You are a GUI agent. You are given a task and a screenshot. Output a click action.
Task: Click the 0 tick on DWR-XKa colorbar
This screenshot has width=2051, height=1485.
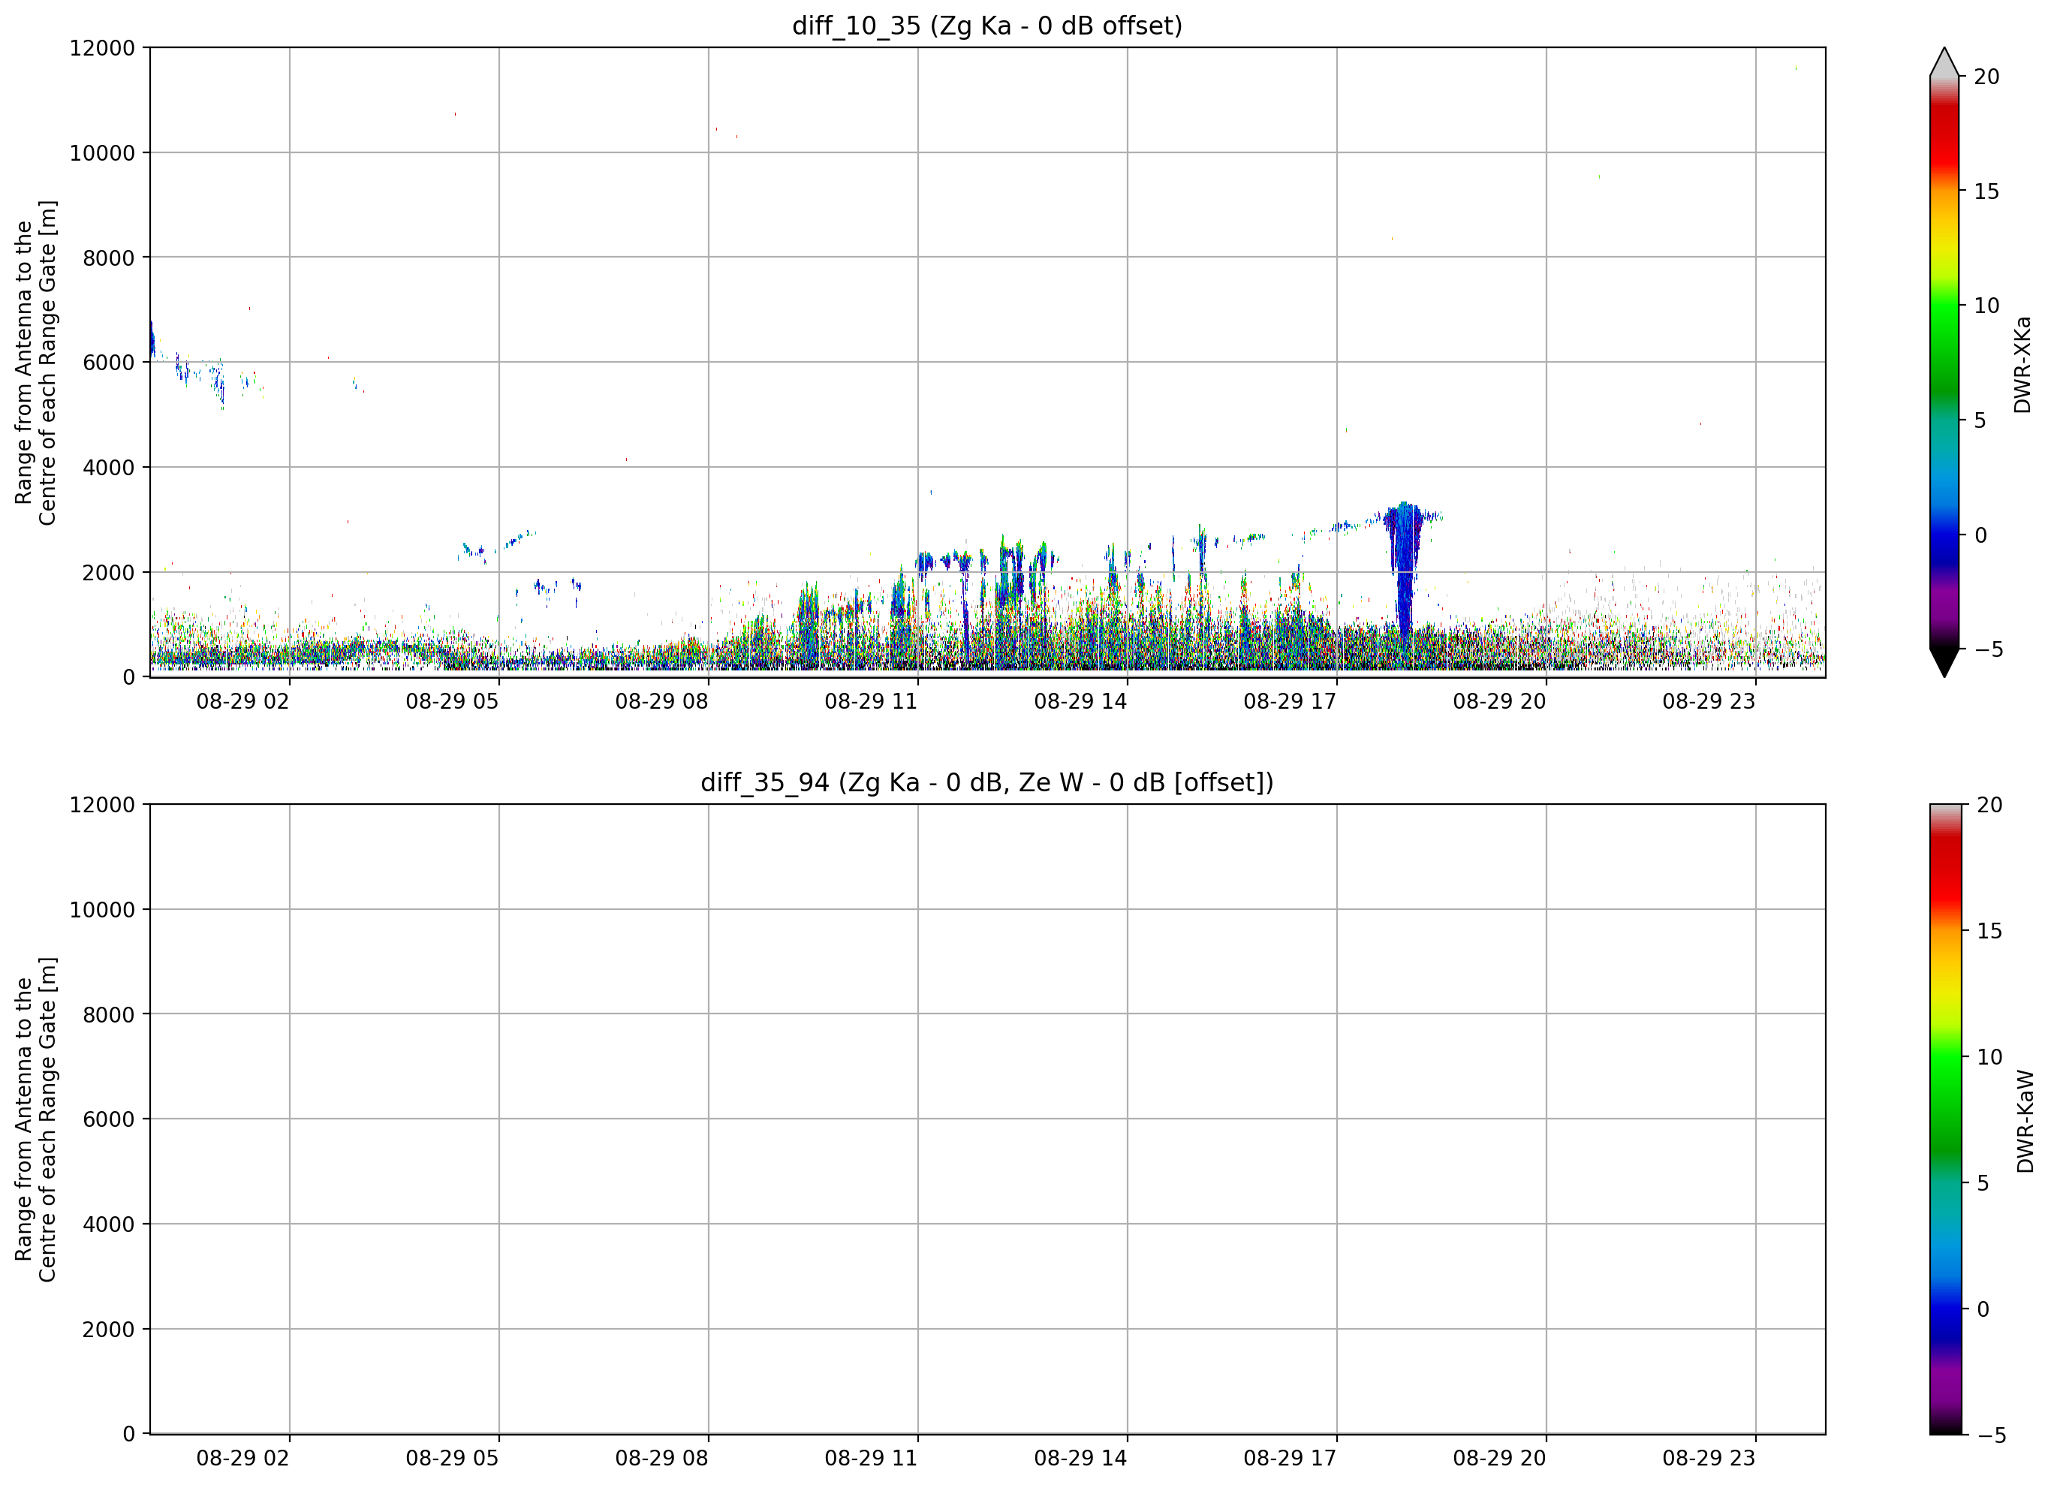pos(1980,535)
